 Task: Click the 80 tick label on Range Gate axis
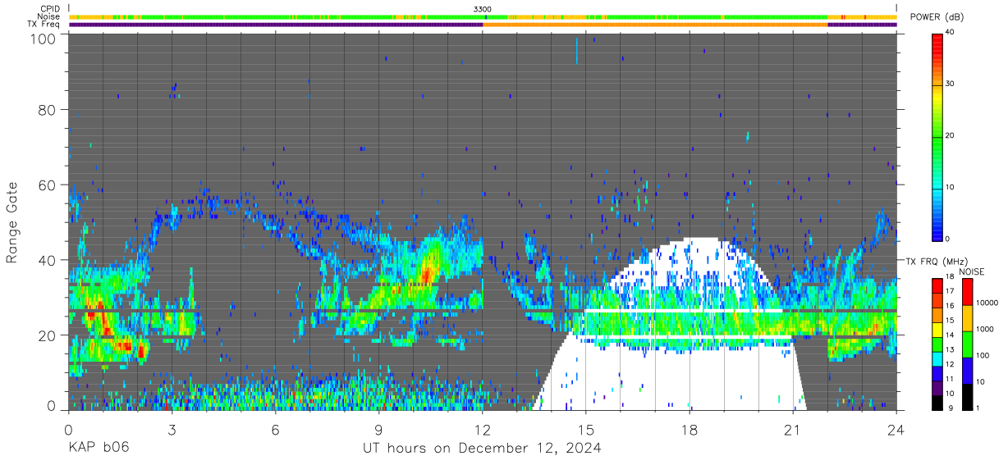coord(48,110)
